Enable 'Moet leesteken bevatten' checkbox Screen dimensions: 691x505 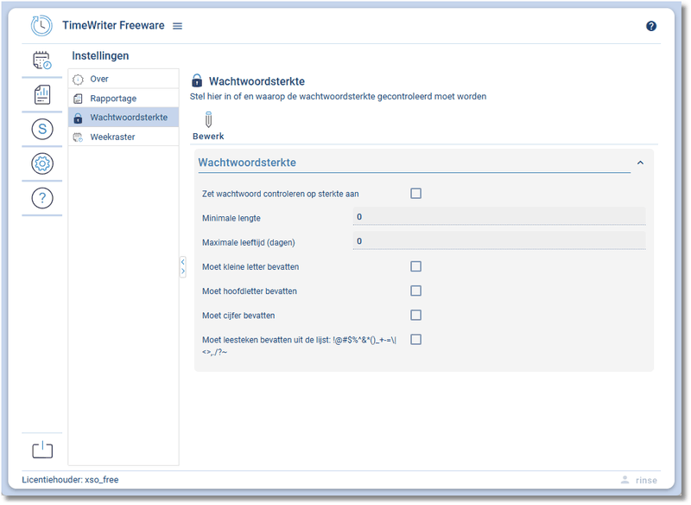click(415, 340)
